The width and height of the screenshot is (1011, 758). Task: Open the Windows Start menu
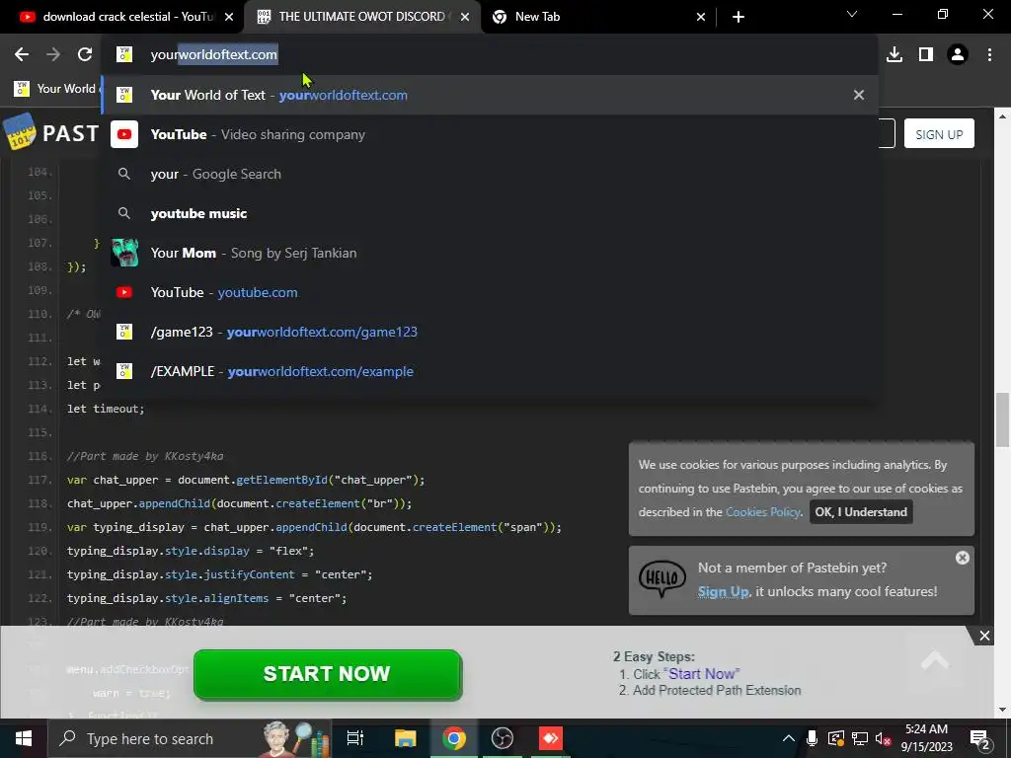click(24, 738)
